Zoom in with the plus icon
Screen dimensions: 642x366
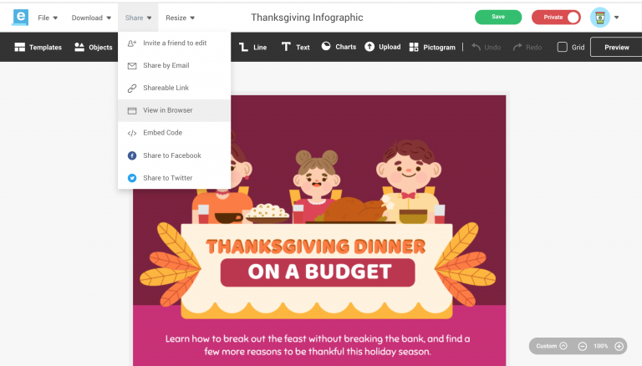pyautogui.click(x=619, y=346)
